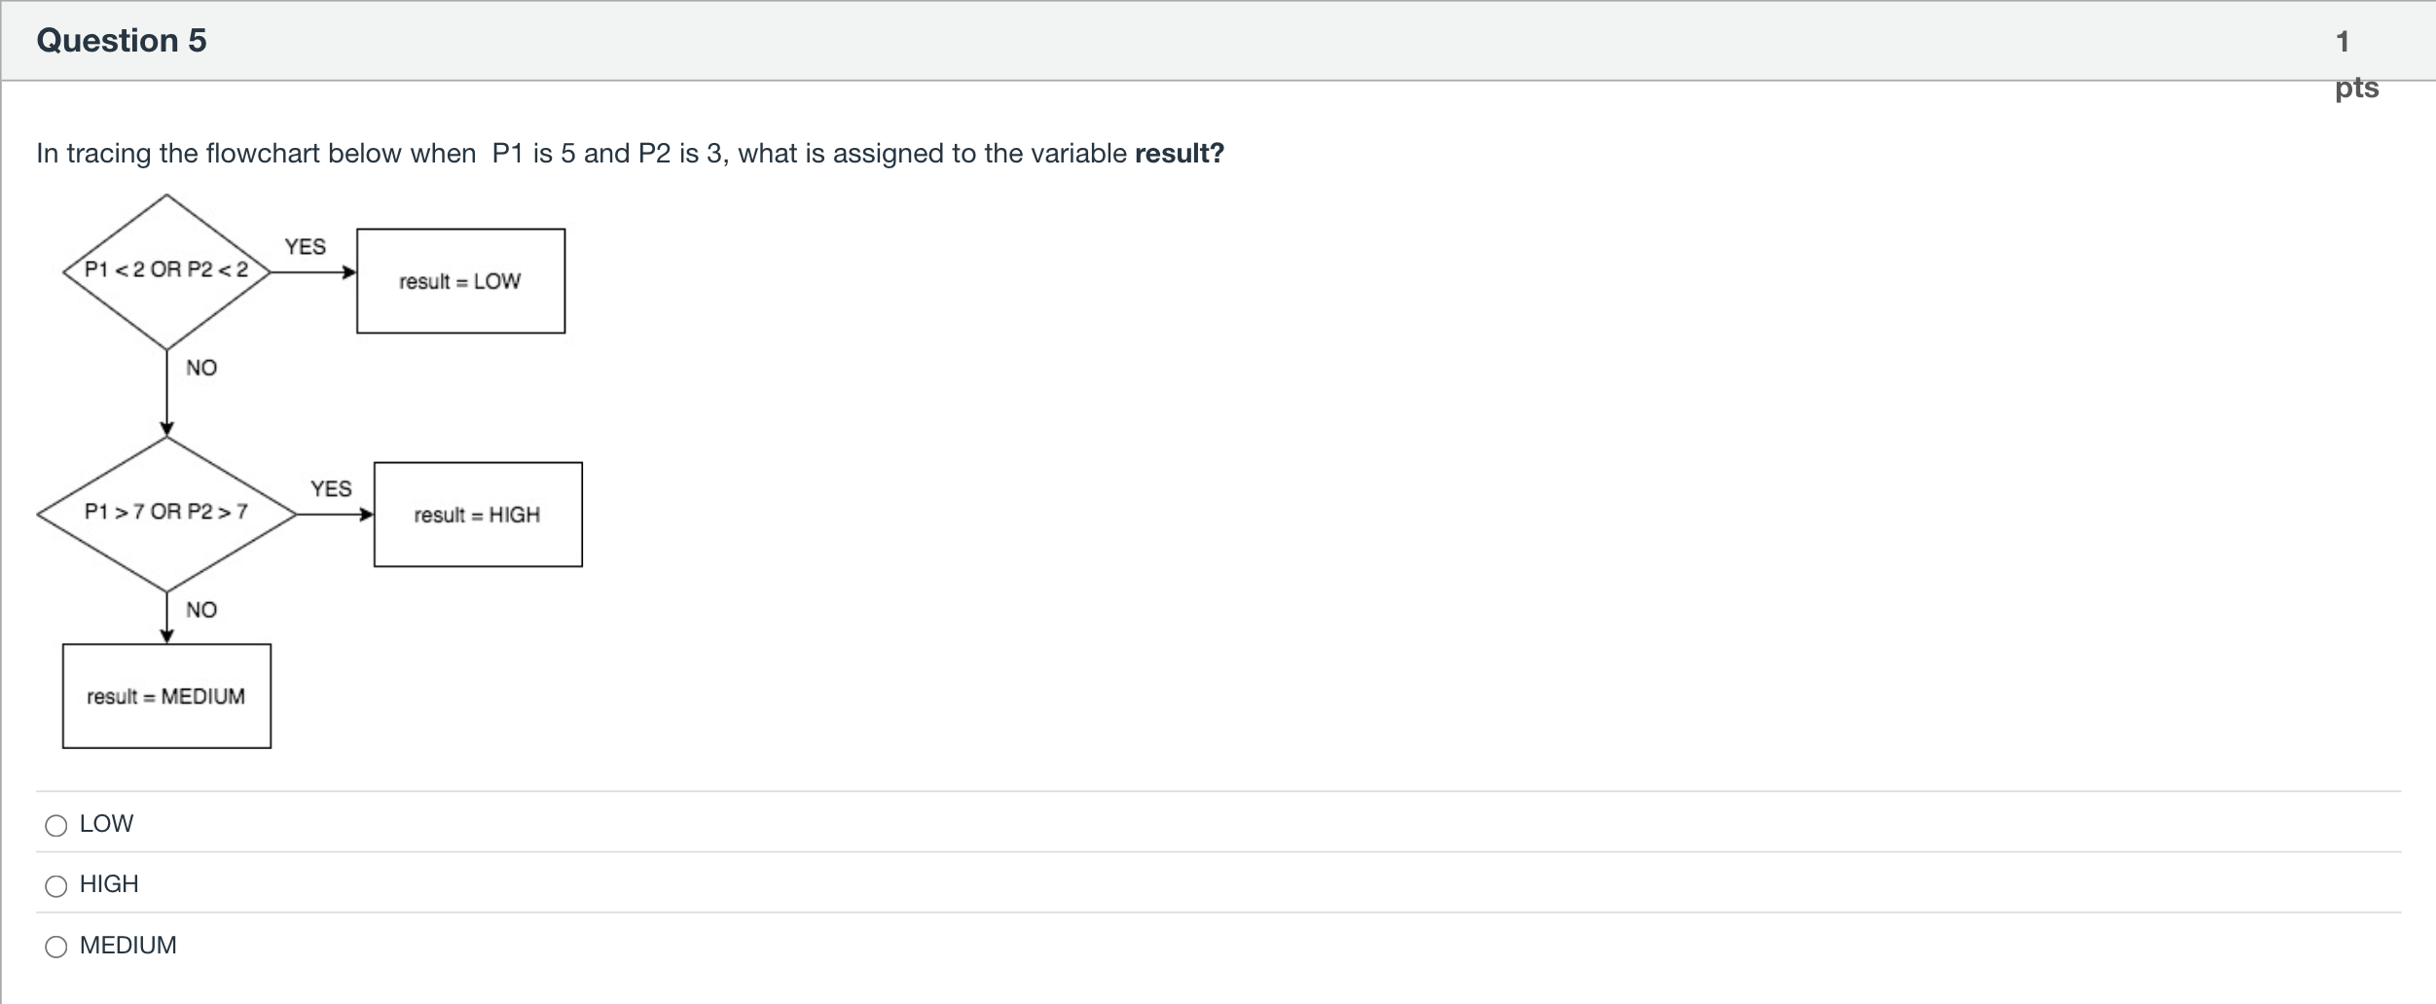Click the Question 5 header title

click(x=122, y=40)
